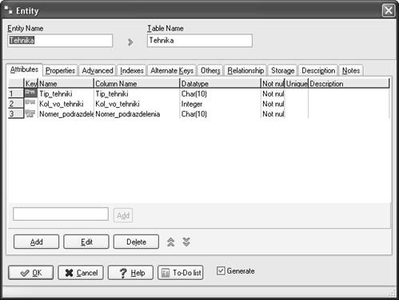The image size is (399, 300).
Task: Click the primary key icon of Tip_tehniki row
Action: [30, 93]
